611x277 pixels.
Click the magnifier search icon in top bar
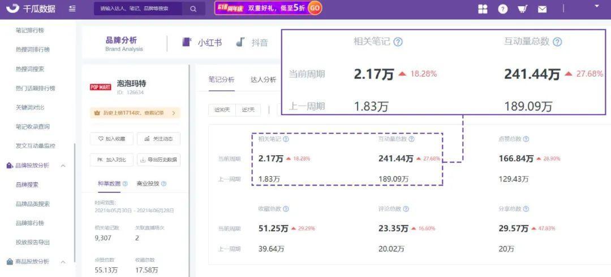[x=193, y=8]
